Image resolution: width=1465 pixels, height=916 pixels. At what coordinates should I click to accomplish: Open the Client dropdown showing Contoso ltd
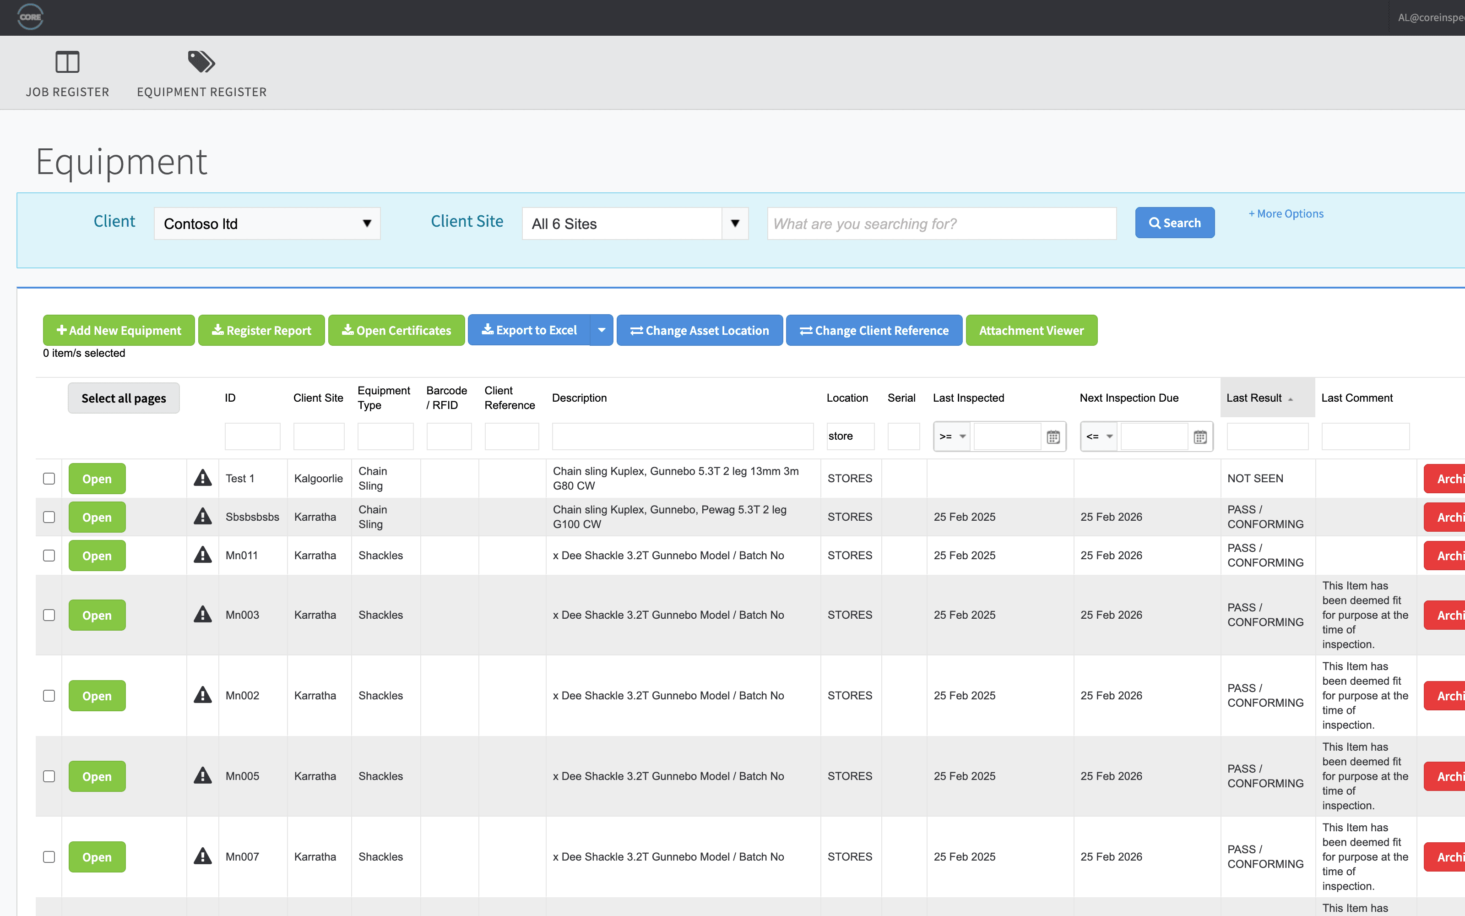pyautogui.click(x=267, y=224)
